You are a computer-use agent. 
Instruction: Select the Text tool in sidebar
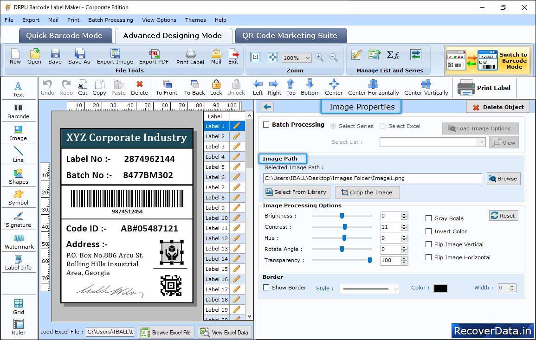tap(19, 89)
